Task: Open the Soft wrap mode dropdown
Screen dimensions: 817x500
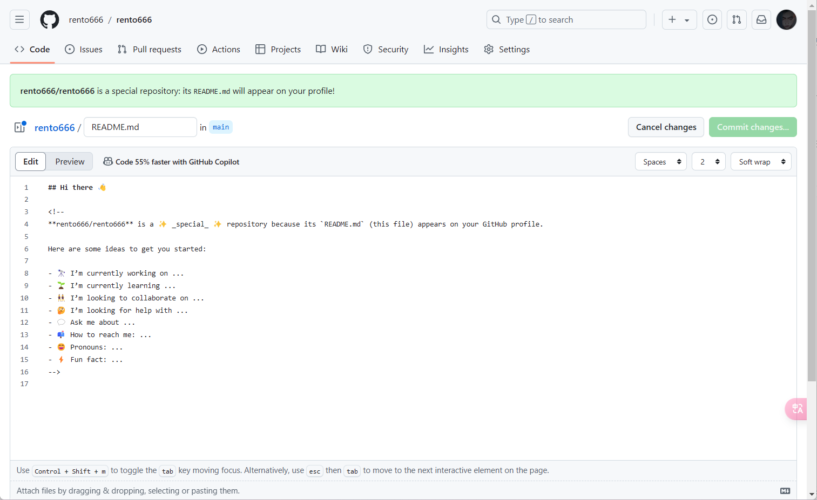Action: (761, 162)
